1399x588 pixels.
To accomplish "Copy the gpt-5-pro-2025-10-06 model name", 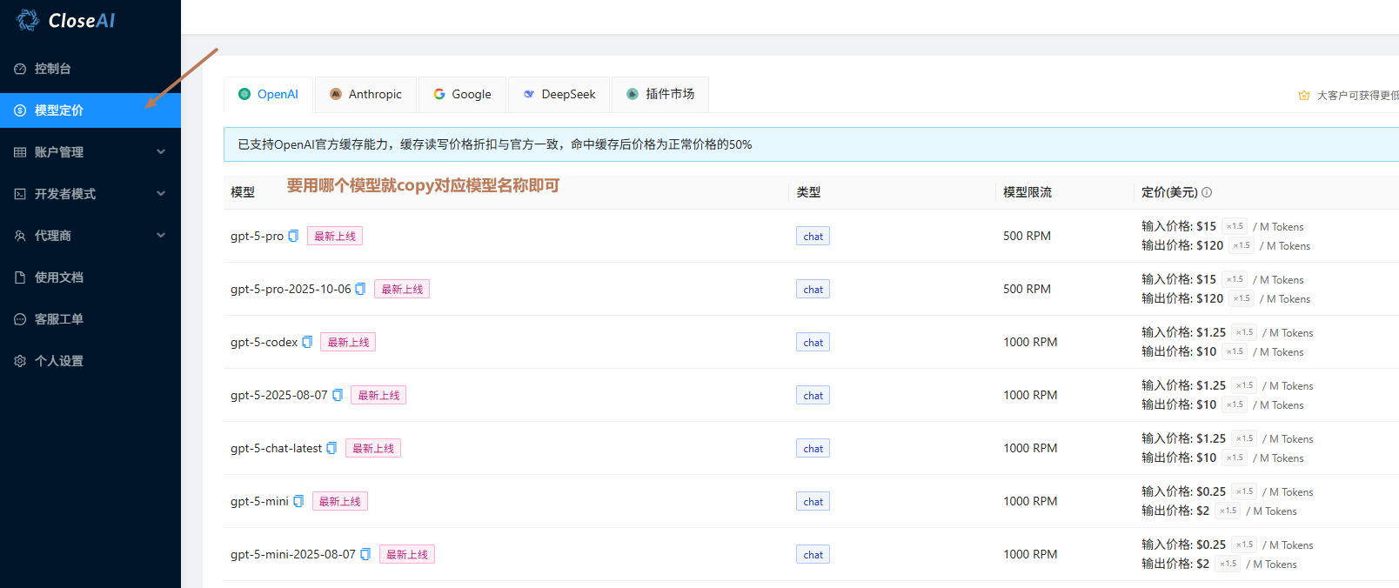I will tap(360, 289).
